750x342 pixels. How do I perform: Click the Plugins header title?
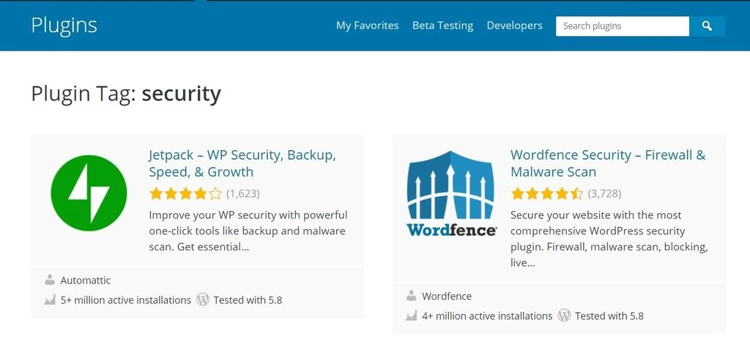tap(64, 25)
